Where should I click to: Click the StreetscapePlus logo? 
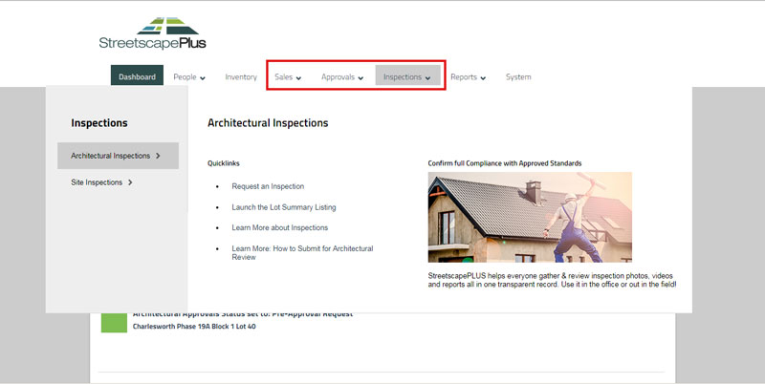[152, 33]
